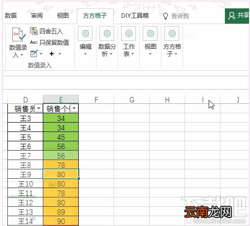Click cell containing 王4
This screenshot has height=226, width=250.
coord(25,128)
